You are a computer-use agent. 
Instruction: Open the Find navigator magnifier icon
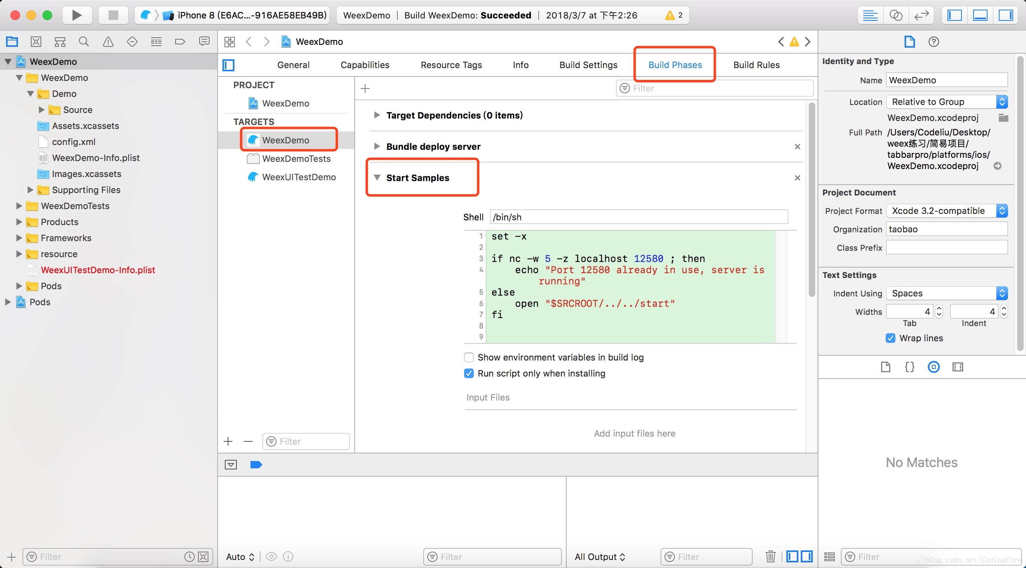[x=84, y=42]
